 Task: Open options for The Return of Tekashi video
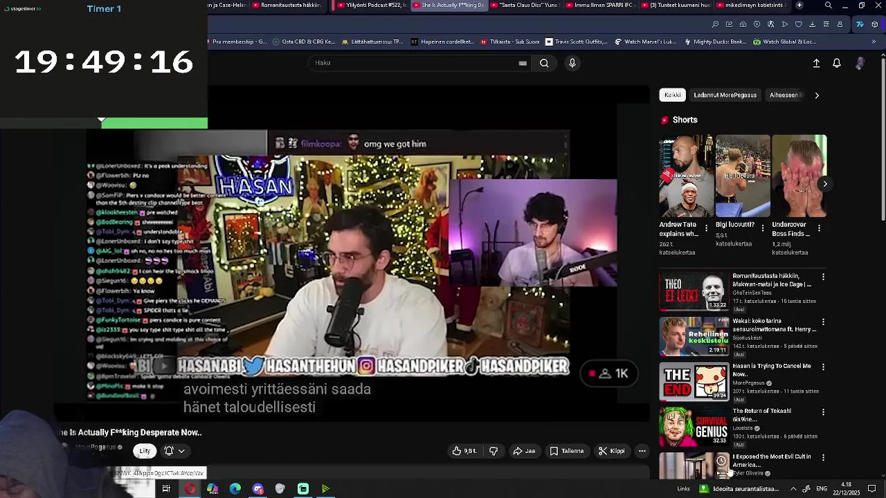coord(823,412)
